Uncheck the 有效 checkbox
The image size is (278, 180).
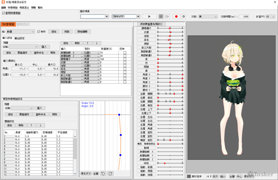pos(39,32)
